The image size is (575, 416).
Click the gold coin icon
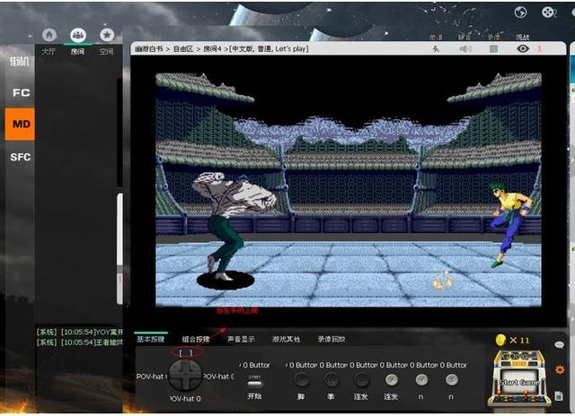500,340
